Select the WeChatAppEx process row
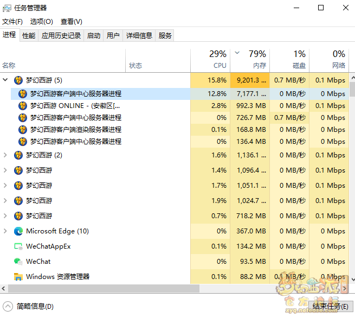 coord(175,246)
